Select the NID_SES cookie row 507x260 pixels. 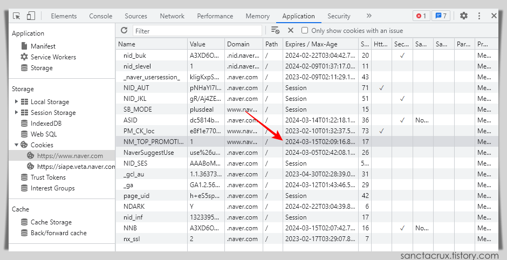(306, 163)
